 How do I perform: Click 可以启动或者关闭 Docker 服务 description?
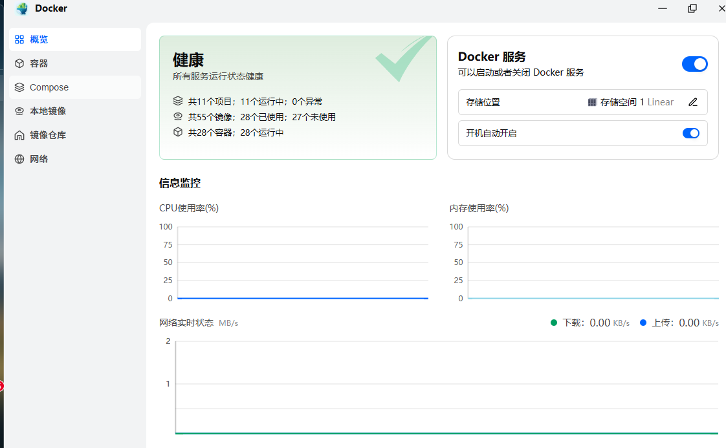pyautogui.click(x=521, y=72)
